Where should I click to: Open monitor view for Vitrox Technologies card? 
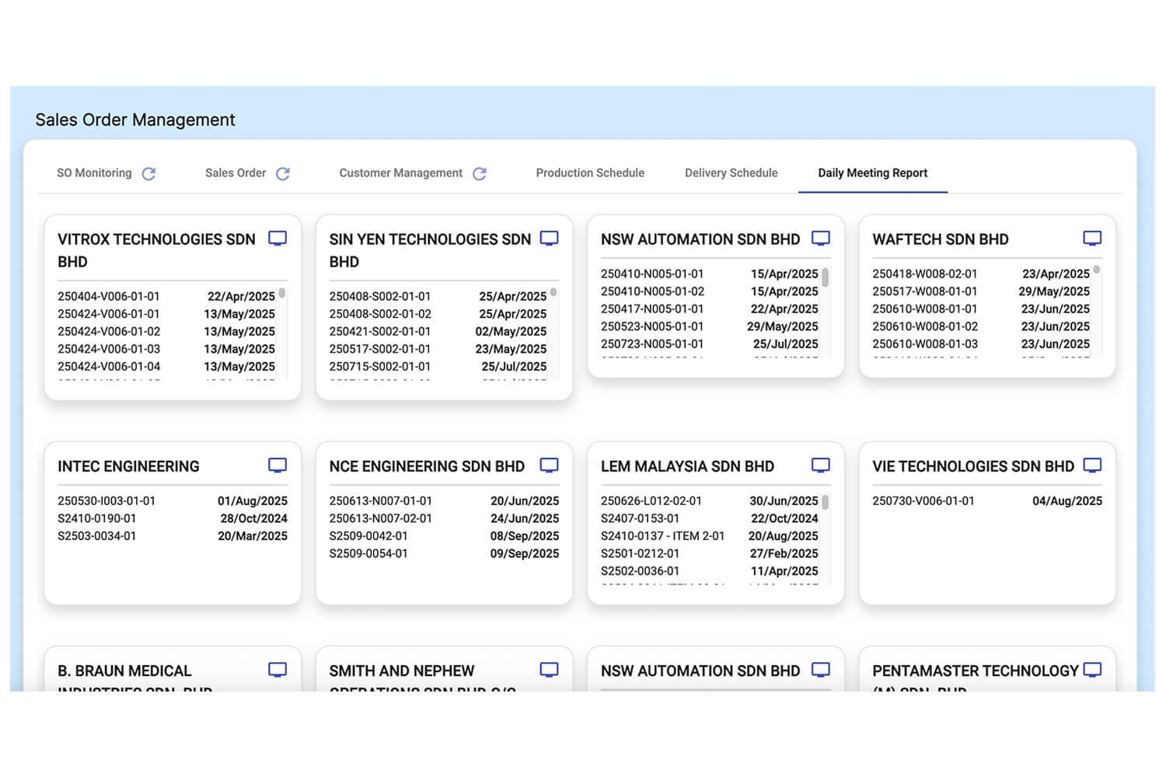pyautogui.click(x=278, y=239)
